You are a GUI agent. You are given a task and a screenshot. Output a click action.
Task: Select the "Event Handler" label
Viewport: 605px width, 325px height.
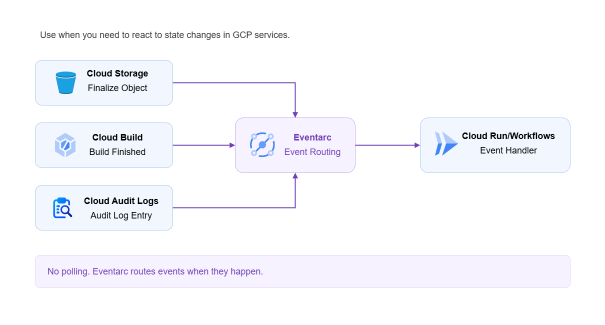[x=508, y=150]
